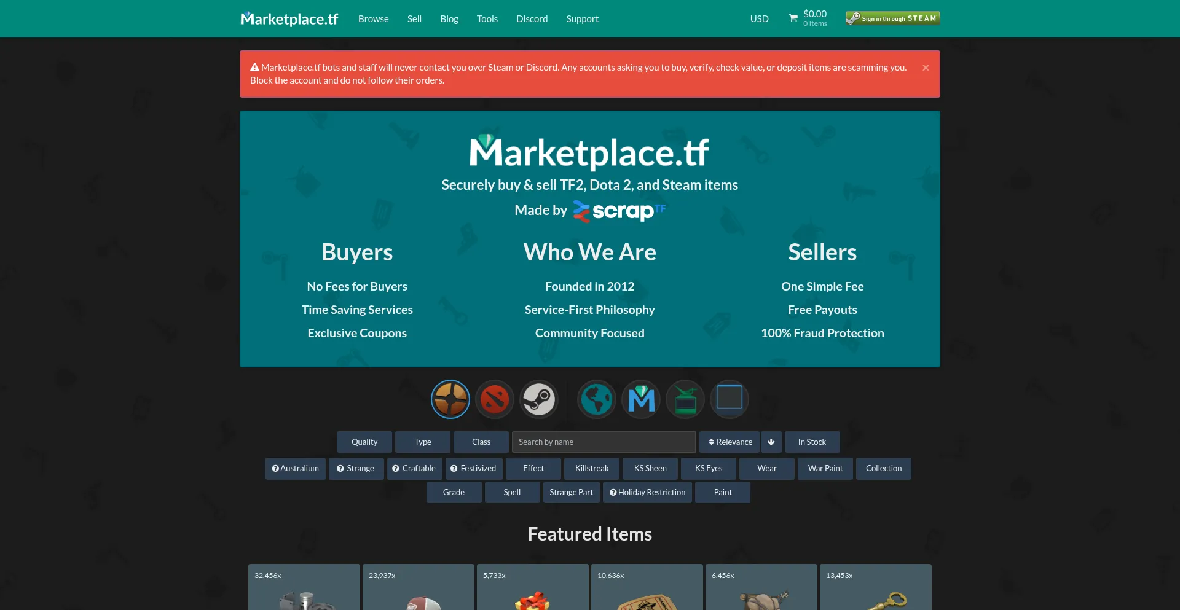Reverse sort direction with the down arrow

click(x=771, y=442)
